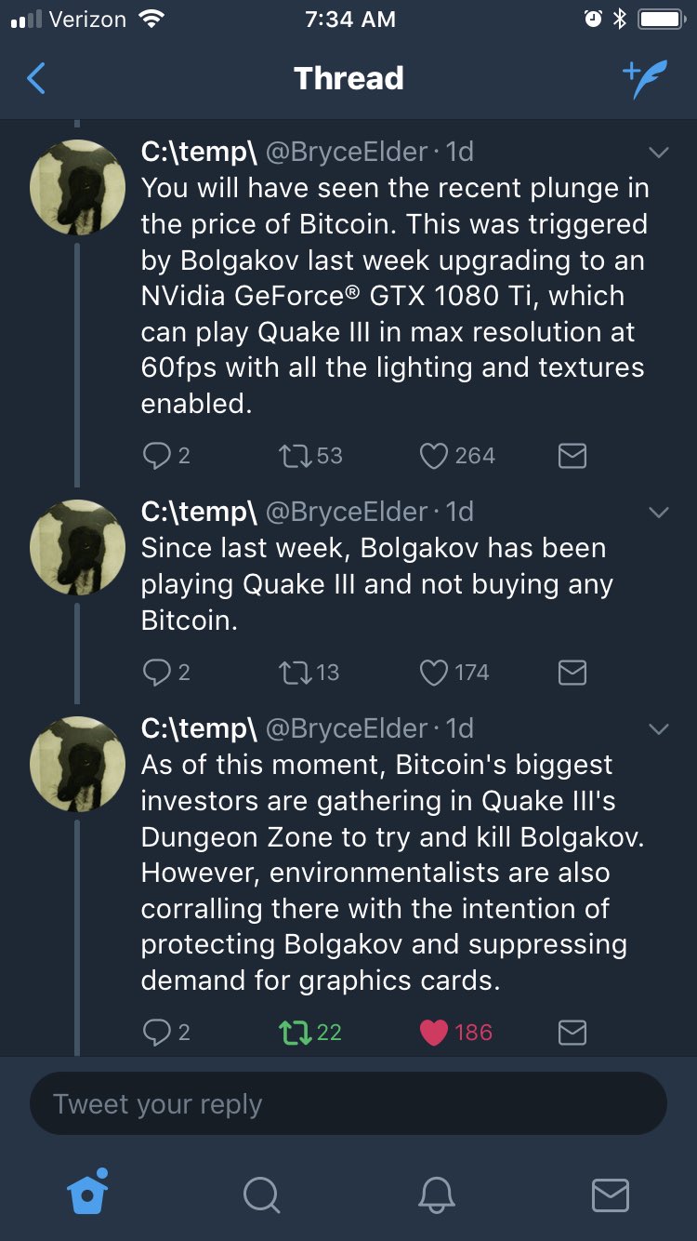This screenshot has height=1241, width=697.
Task: Share the GTX 1080 Ti tweet via message
Action: point(572,455)
